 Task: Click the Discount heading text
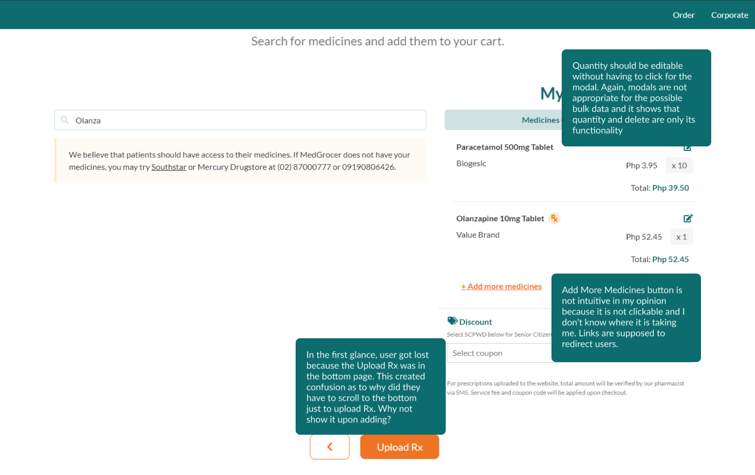pyautogui.click(x=476, y=322)
